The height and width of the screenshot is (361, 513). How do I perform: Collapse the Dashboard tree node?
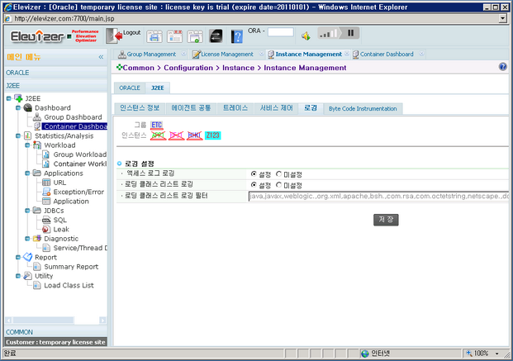pyautogui.click(x=18, y=107)
